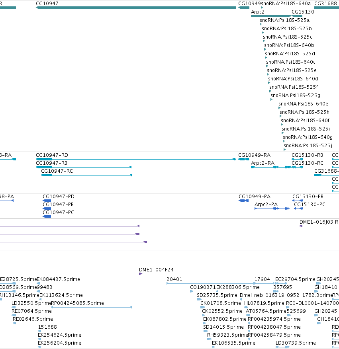This screenshot has width=339, height=349.
Task: Select snoRNA:Psi18S-525h label
Action: [x=304, y=112]
